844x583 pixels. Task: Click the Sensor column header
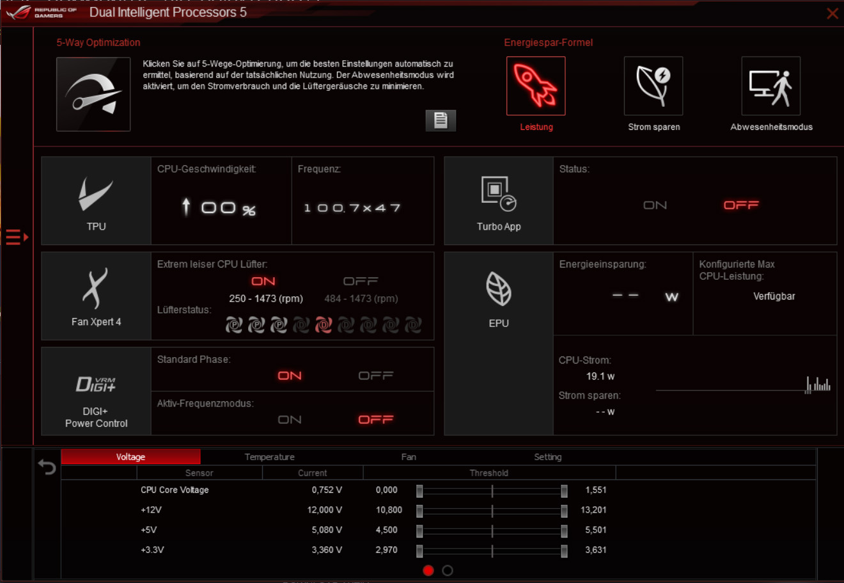(x=199, y=473)
